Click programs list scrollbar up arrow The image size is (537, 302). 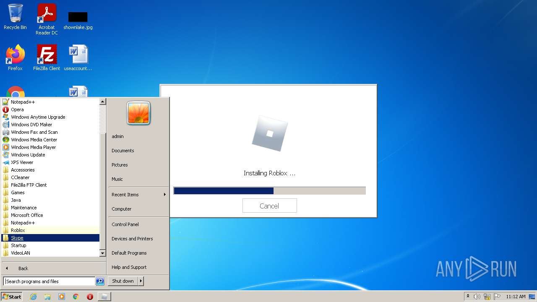[103, 102]
